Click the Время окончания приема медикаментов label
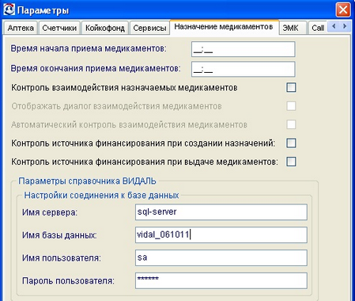Screen dimensions: 355x301 [x=96, y=68]
